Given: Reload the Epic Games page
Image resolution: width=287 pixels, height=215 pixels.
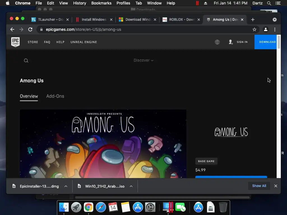Looking at the screenshot, I should [x=30, y=29].
